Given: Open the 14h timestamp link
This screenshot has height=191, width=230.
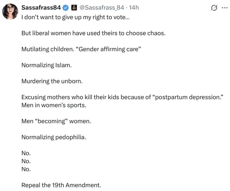Looking at the screenshot, I should pos(134,8).
